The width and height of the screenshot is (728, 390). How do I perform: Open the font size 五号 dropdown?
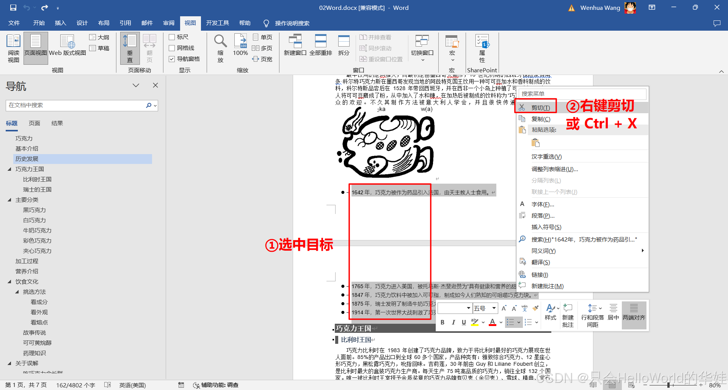[x=494, y=308]
